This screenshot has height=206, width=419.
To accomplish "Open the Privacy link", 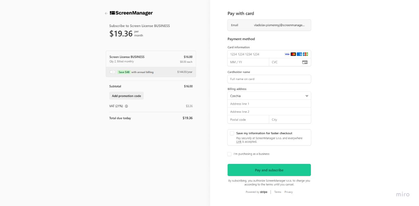I will 289,192.
